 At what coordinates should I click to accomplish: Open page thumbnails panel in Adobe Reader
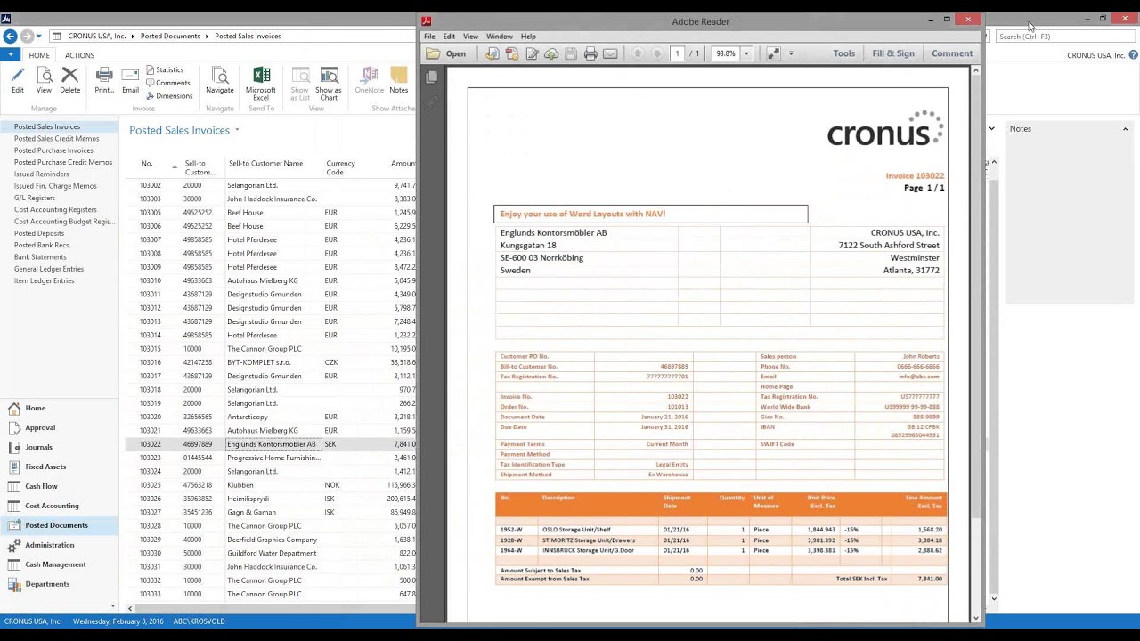tap(432, 78)
